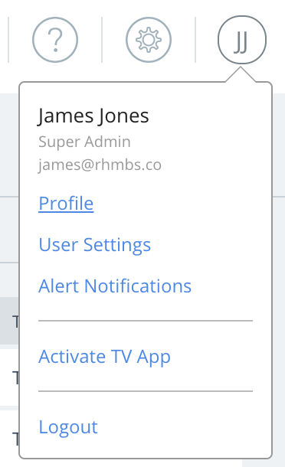The image size is (285, 467).
Task: Select the james@rhmbs.co email text
Action: pyautogui.click(x=100, y=165)
